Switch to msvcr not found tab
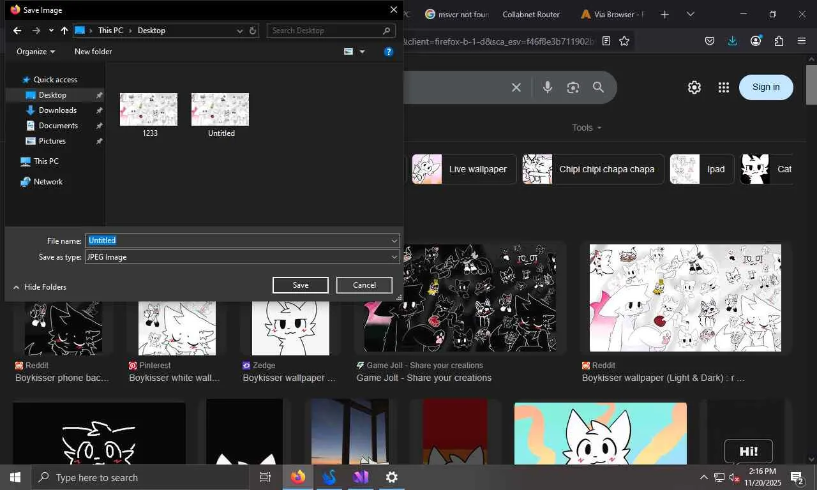The width and height of the screenshot is (817, 490). (457, 14)
